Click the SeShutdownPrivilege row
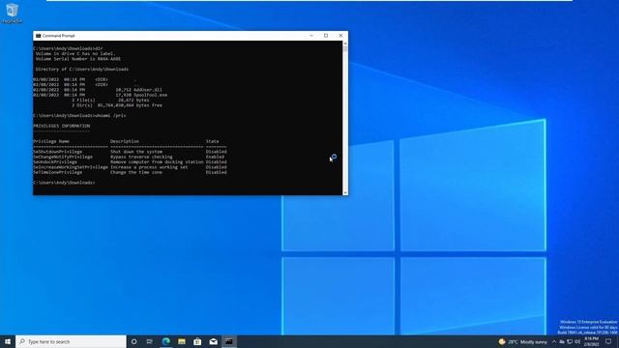This screenshot has width=619, height=348. tap(130, 152)
